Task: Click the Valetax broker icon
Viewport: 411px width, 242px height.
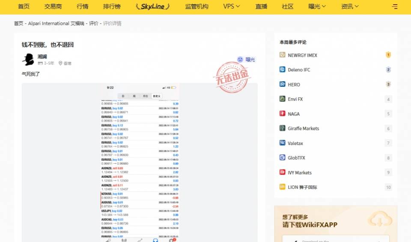Action: tap(282, 143)
